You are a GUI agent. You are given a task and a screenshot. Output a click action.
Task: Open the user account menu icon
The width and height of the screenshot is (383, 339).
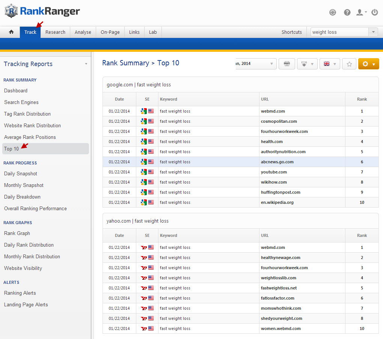(361, 12)
